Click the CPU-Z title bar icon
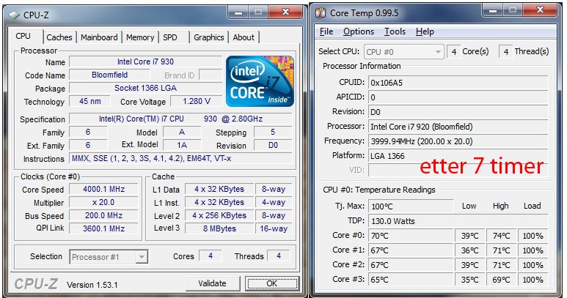567x298 pixels. tap(14, 15)
